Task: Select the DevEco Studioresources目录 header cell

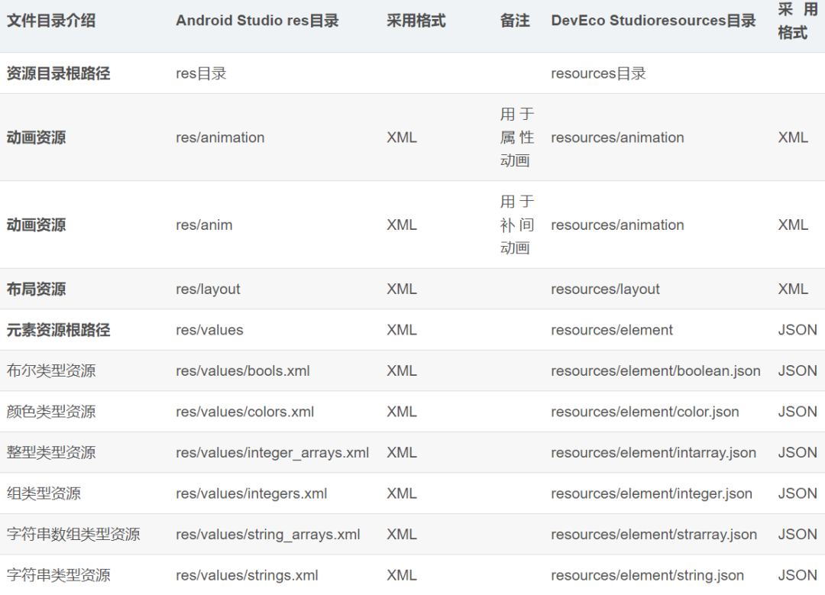Action: tap(653, 21)
